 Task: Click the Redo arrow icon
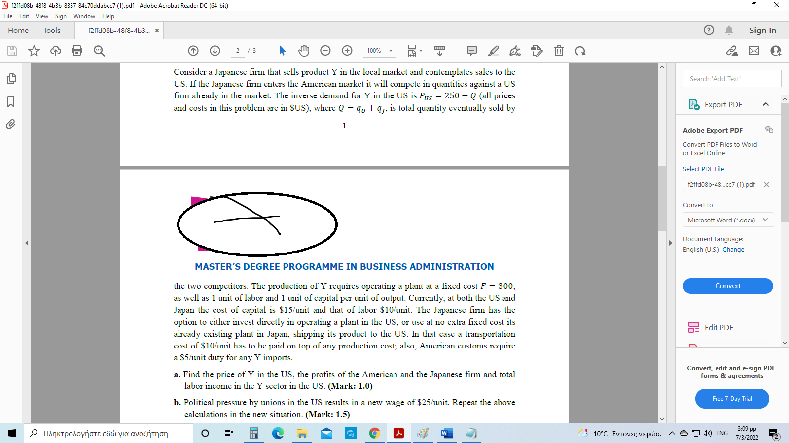(x=581, y=51)
